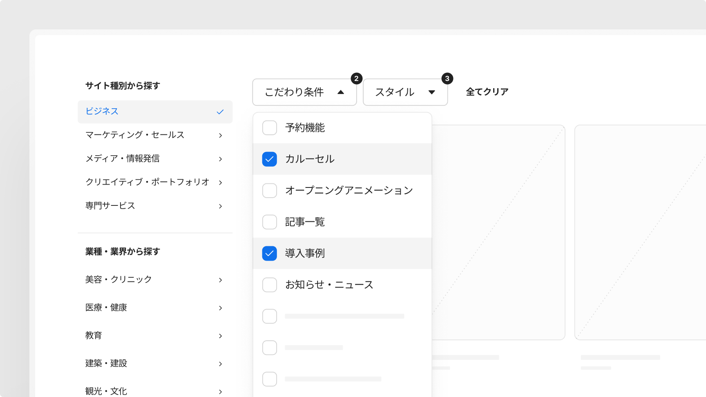Open the スタイル dropdown
The height and width of the screenshot is (397, 706).
pos(405,92)
